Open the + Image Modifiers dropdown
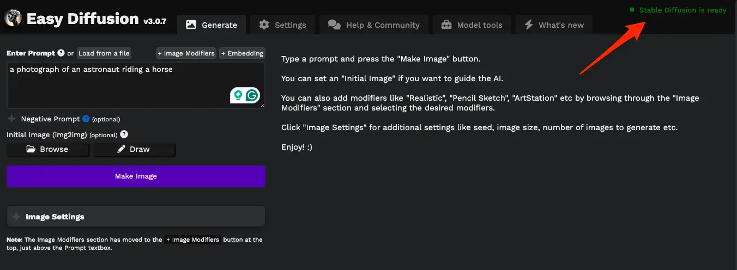The width and height of the screenshot is (737, 270). point(186,53)
